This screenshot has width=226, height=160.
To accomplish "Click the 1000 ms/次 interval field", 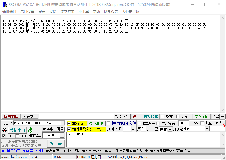I will tap(183, 123).
